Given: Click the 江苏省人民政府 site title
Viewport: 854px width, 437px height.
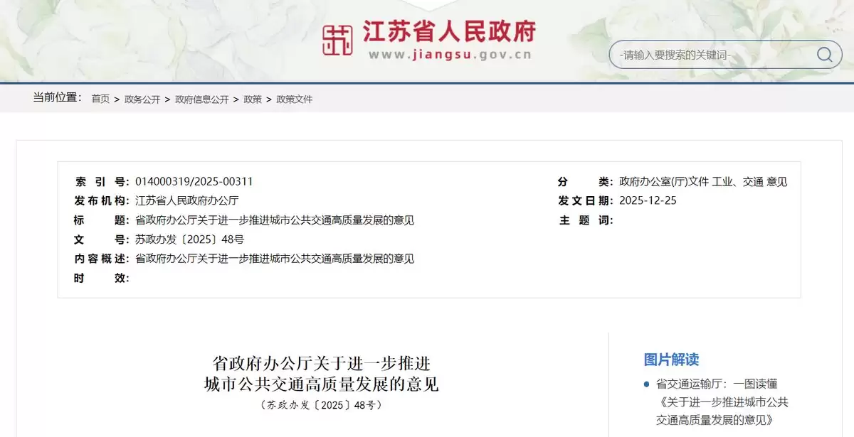Looking at the screenshot, I should tap(449, 31).
